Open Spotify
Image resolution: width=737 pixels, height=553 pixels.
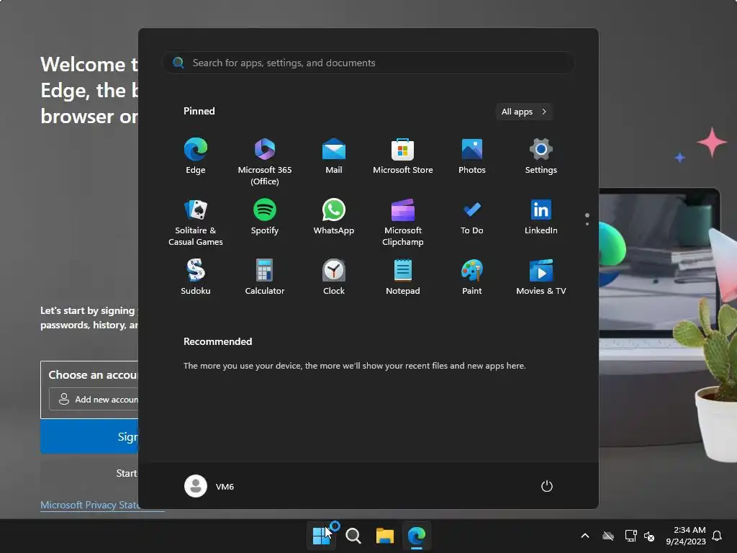pyautogui.click(x=265, y=217)
